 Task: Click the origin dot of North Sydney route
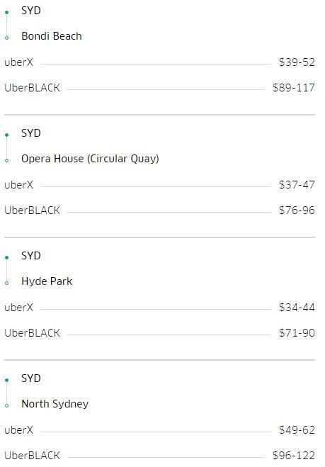6,380
